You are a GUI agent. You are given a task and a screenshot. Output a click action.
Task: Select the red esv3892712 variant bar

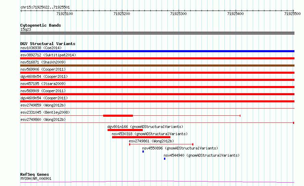157,58
